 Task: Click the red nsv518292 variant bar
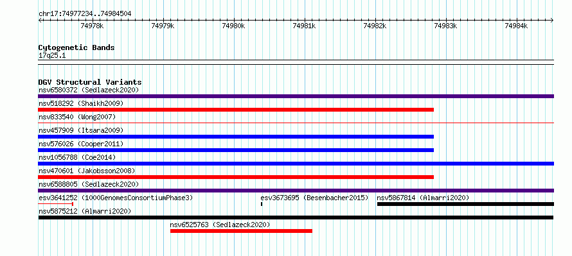[x=236, y=110]
